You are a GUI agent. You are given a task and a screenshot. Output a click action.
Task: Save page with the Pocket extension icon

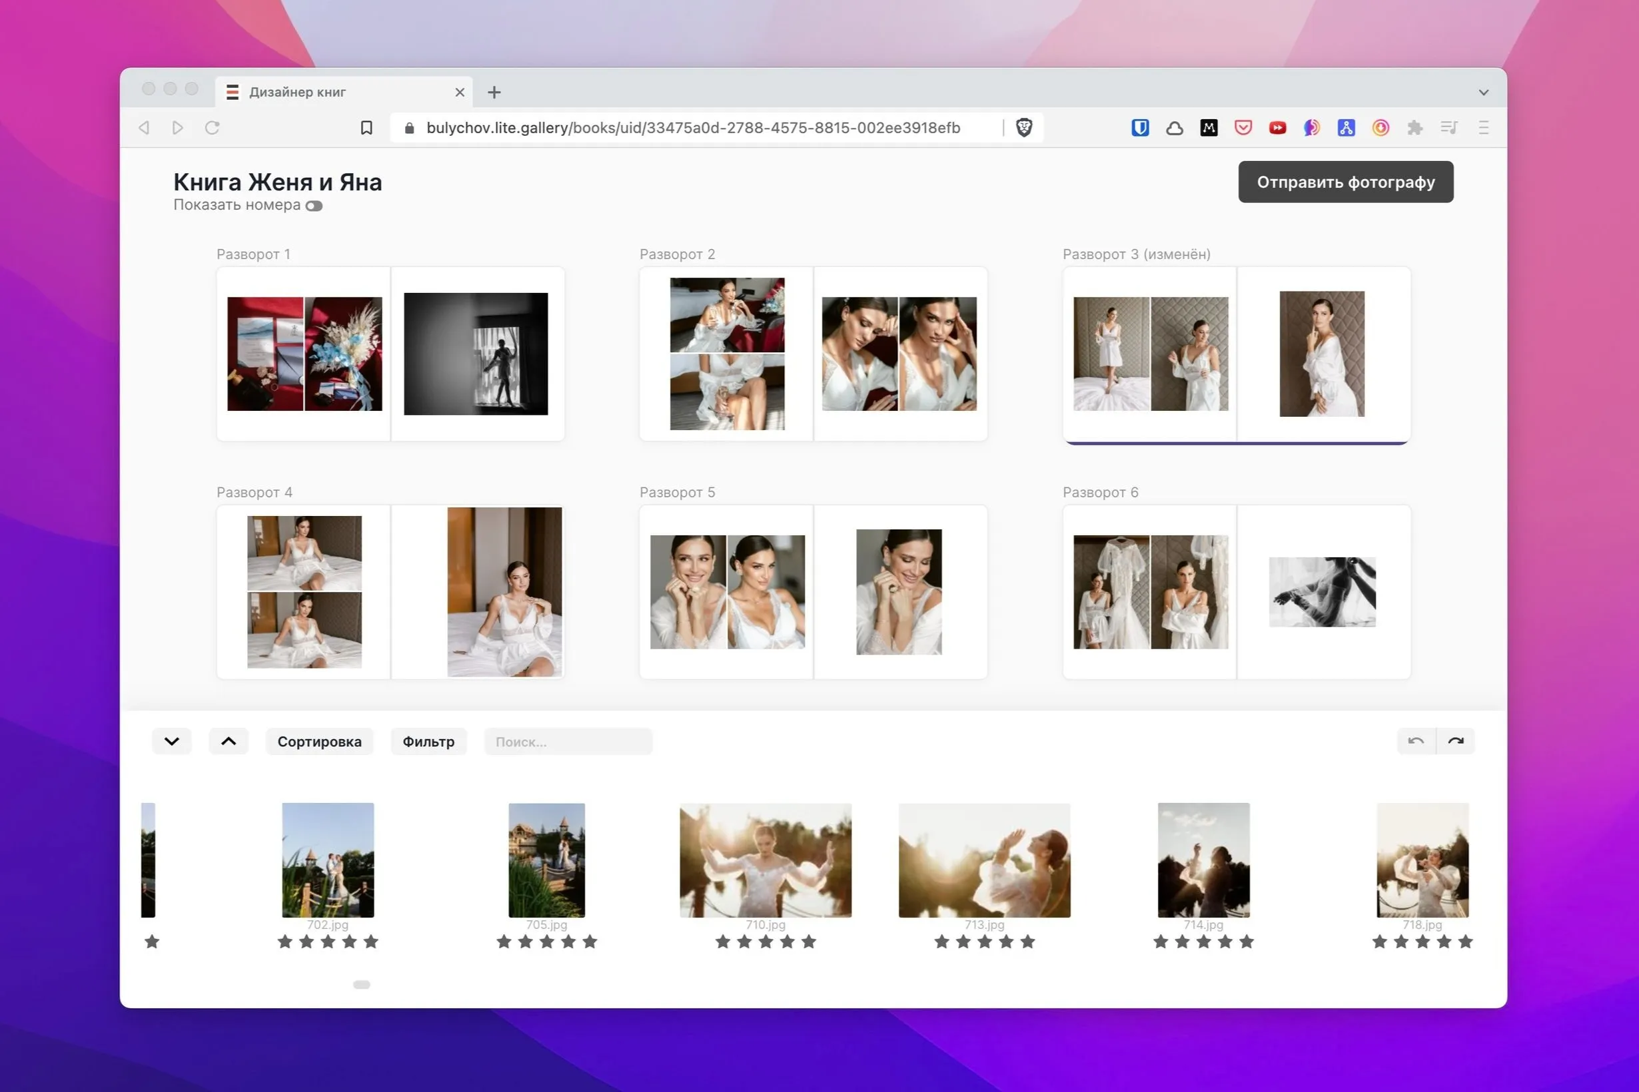click(1243, 127)
